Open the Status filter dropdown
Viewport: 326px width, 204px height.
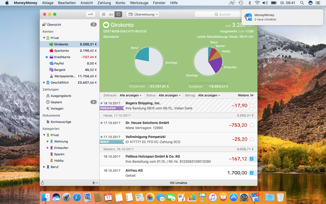170,95
